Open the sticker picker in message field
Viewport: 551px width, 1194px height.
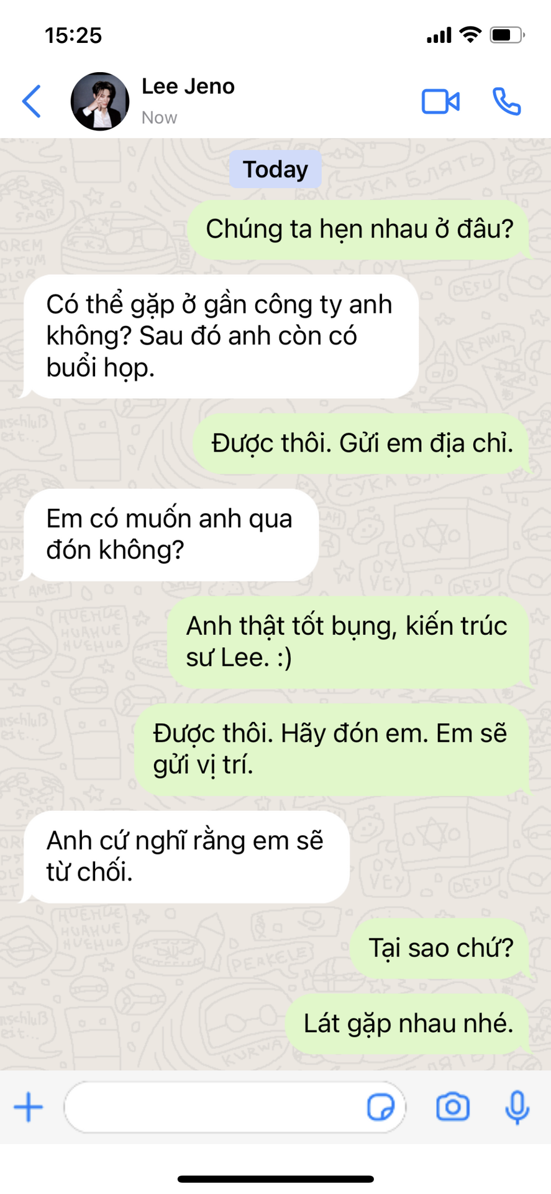tap(380, 1108)
